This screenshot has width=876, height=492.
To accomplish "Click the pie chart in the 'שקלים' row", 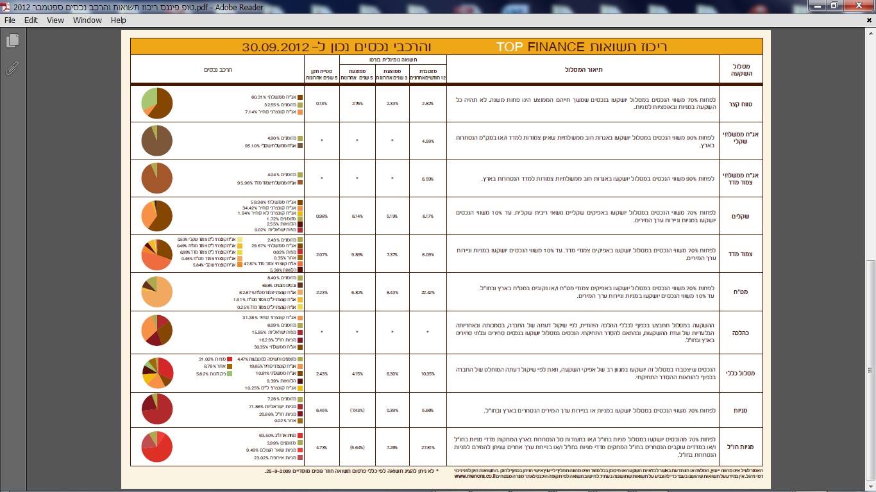I will (x=156, y=216).
